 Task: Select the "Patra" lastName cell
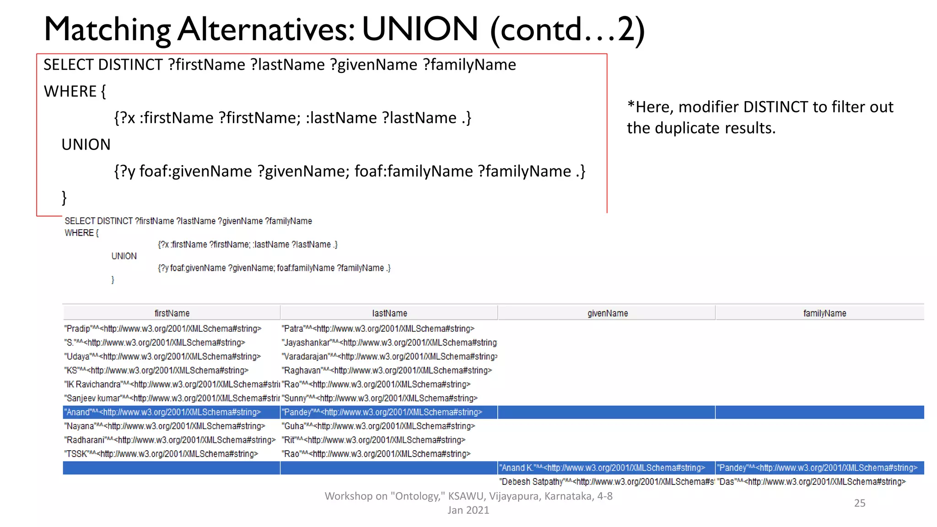[x=389, y=328]
